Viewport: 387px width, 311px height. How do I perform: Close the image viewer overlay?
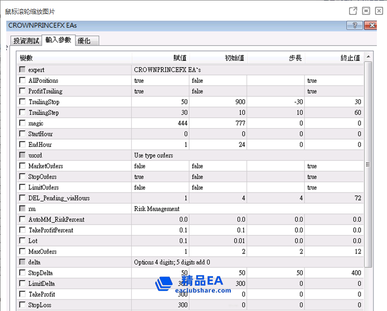(379, 11)
